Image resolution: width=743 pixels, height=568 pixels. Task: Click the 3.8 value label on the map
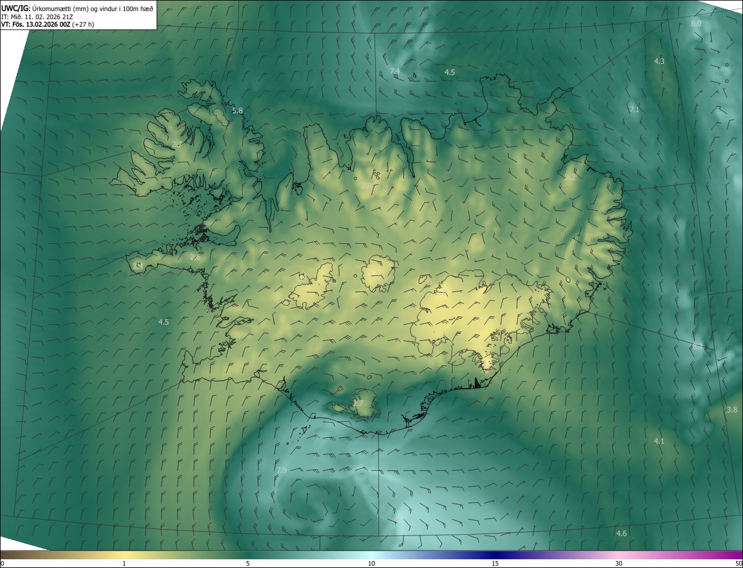pos(732,409)
